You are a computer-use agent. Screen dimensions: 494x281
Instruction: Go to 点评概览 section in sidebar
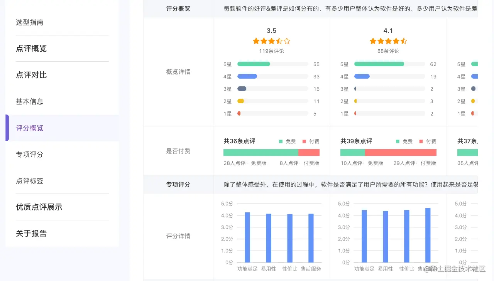point(31,49)
